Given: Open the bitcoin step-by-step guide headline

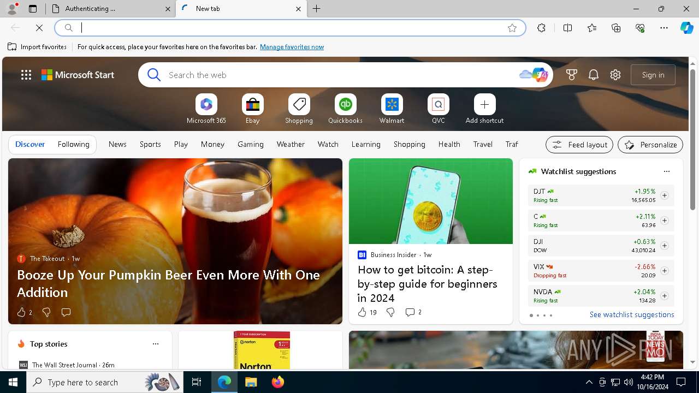Looking at the screenshot, I should pyautogui.click(x=428, y=284).
